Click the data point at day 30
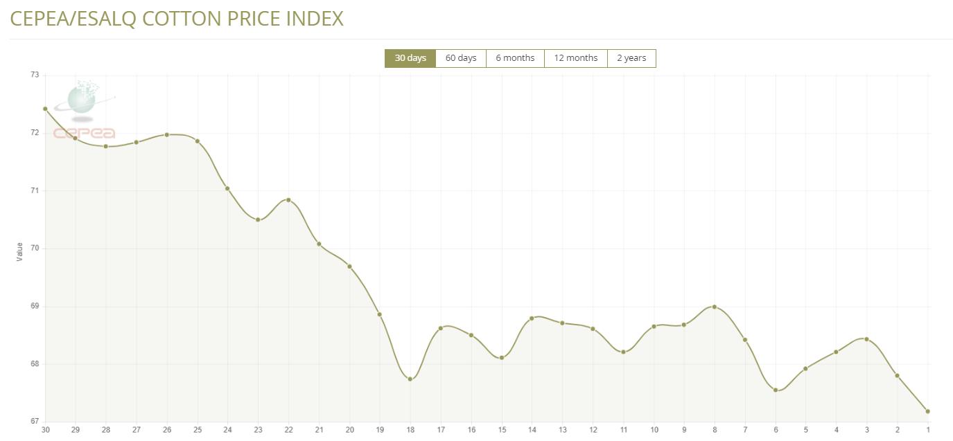 tap(45, 109)
